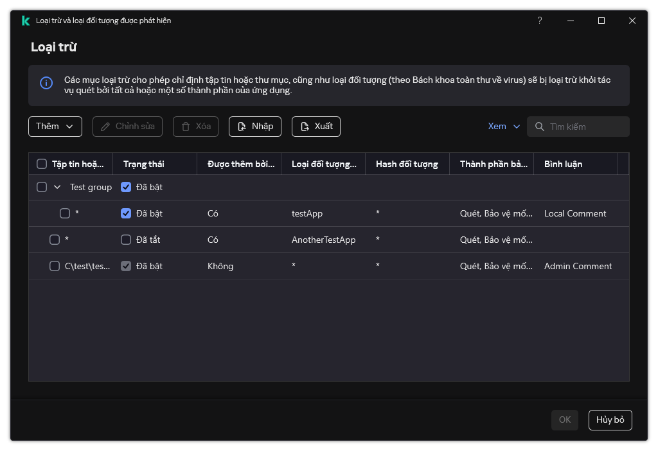Check the select-all checkbox in table header

point(42,164)
